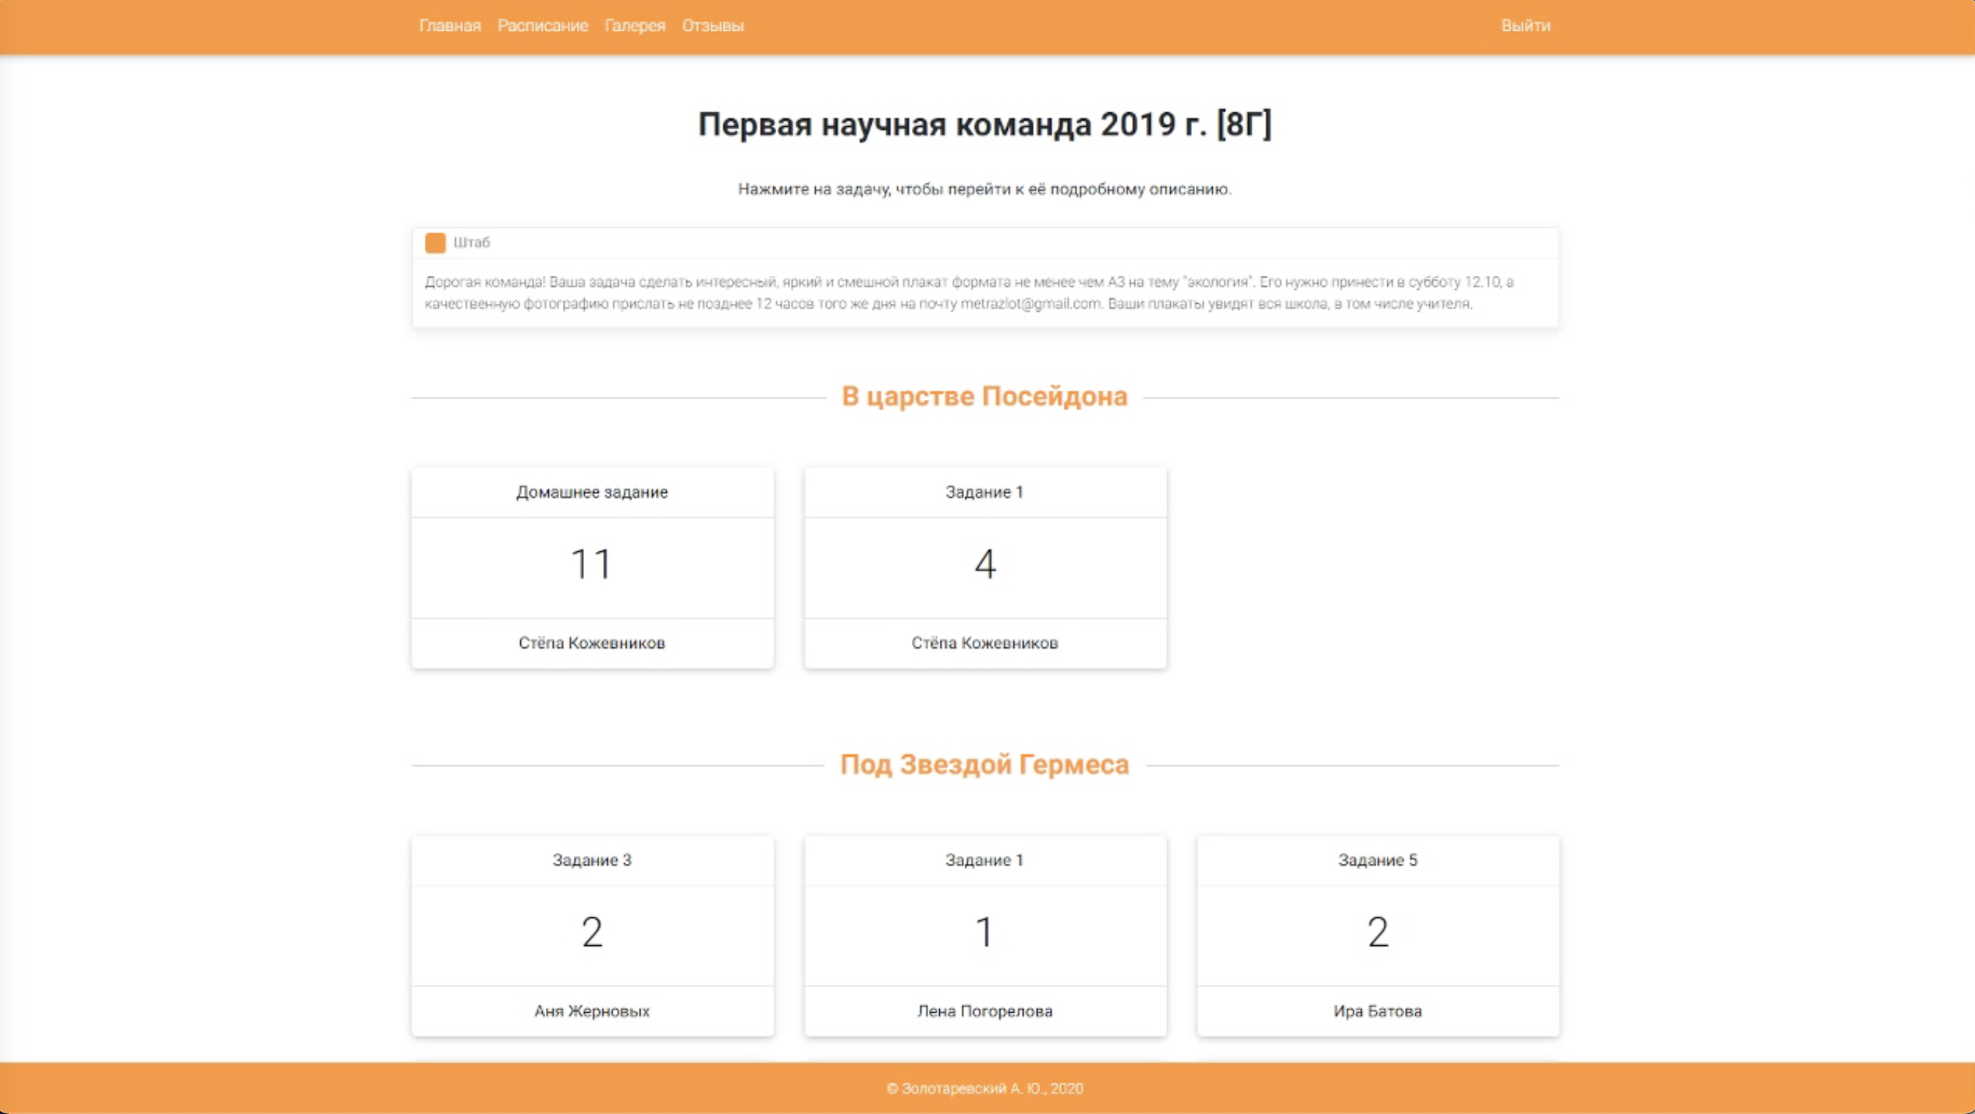Click the Под Звездой Гермеса section heading
This screenshot has width=1975, height=1114.
985,765
